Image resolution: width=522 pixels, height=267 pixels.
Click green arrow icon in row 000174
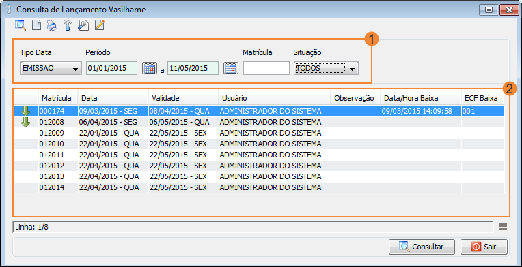26,112
